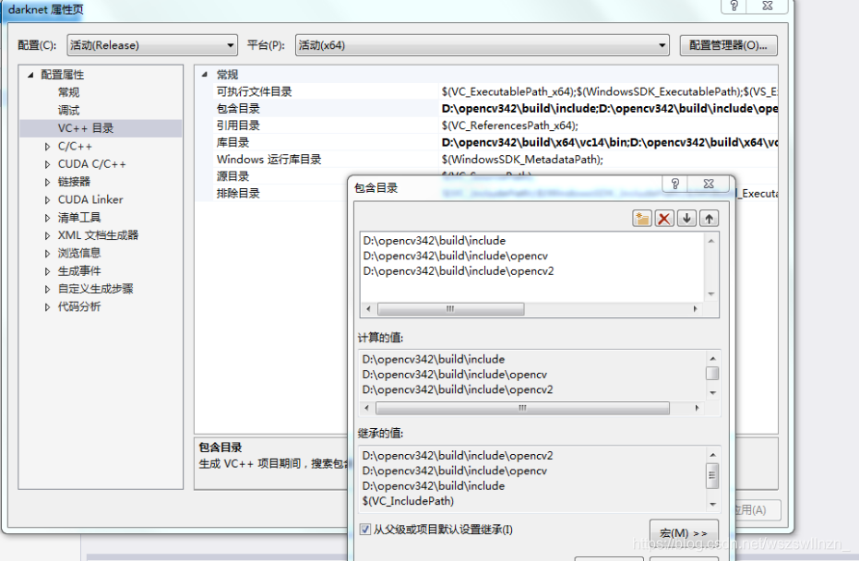Select the 包含目录 property row
859x561 pixels.
(x=495, y=109)
